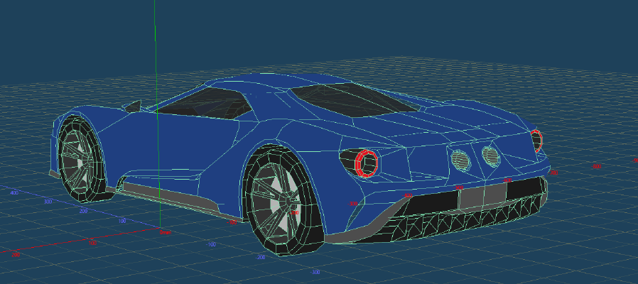Click the blue '300' axis label

[x=48, y=202]
